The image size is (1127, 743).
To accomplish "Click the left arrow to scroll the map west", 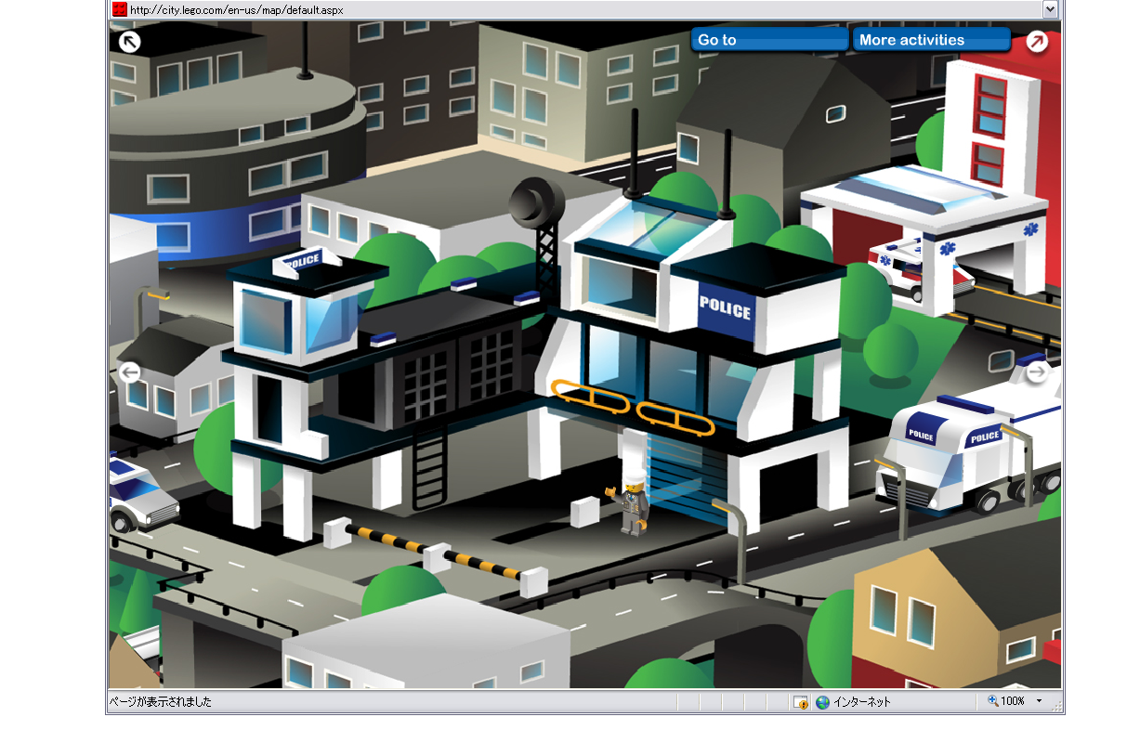I will point(130,371).
